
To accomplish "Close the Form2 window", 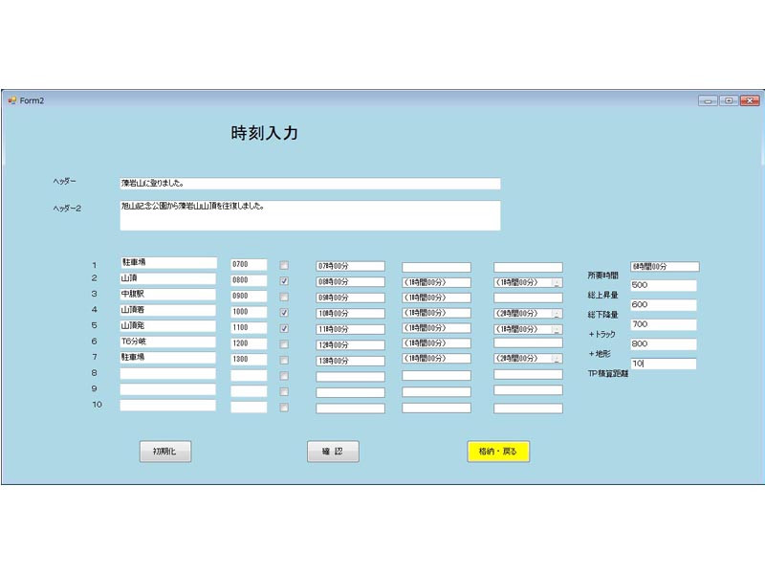I will pos(750,100).
